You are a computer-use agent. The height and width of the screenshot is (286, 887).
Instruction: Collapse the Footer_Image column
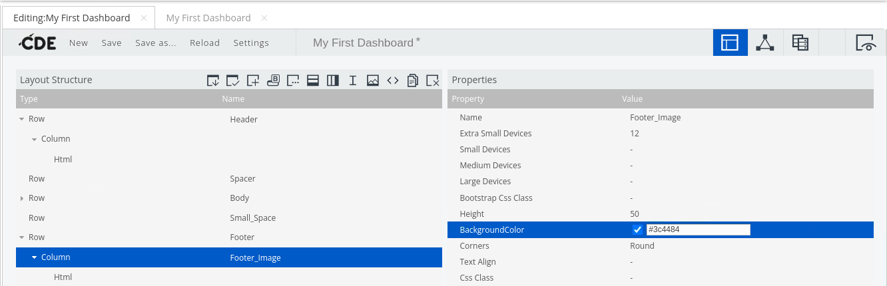35,257
